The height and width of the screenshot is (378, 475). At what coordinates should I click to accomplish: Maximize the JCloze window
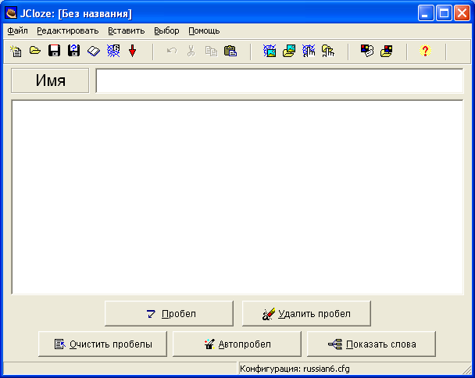point(444,13)
